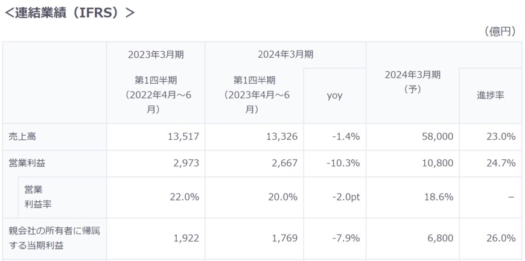Click the （億円） unit label
The width and height of the screenshot is (525, 261).
pos(500,31)
